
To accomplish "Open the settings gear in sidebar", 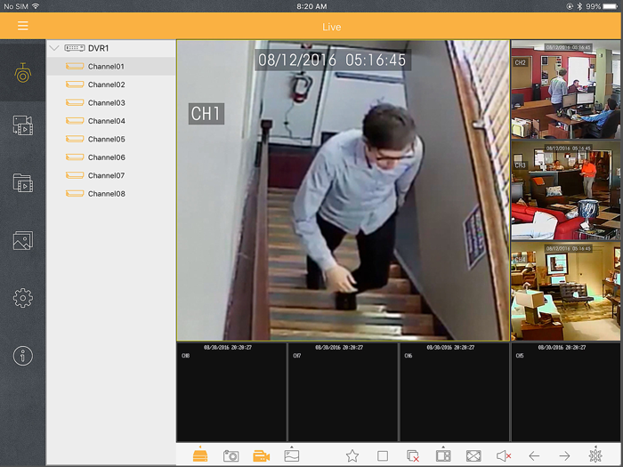I will click(22, 298).
